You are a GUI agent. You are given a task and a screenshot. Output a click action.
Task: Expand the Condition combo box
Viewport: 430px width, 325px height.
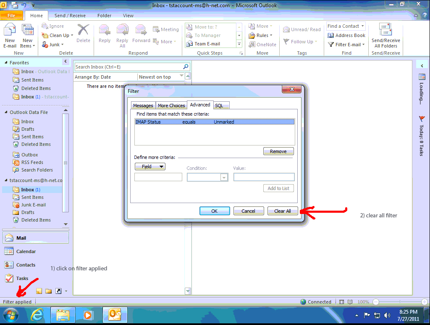point(224,177)
